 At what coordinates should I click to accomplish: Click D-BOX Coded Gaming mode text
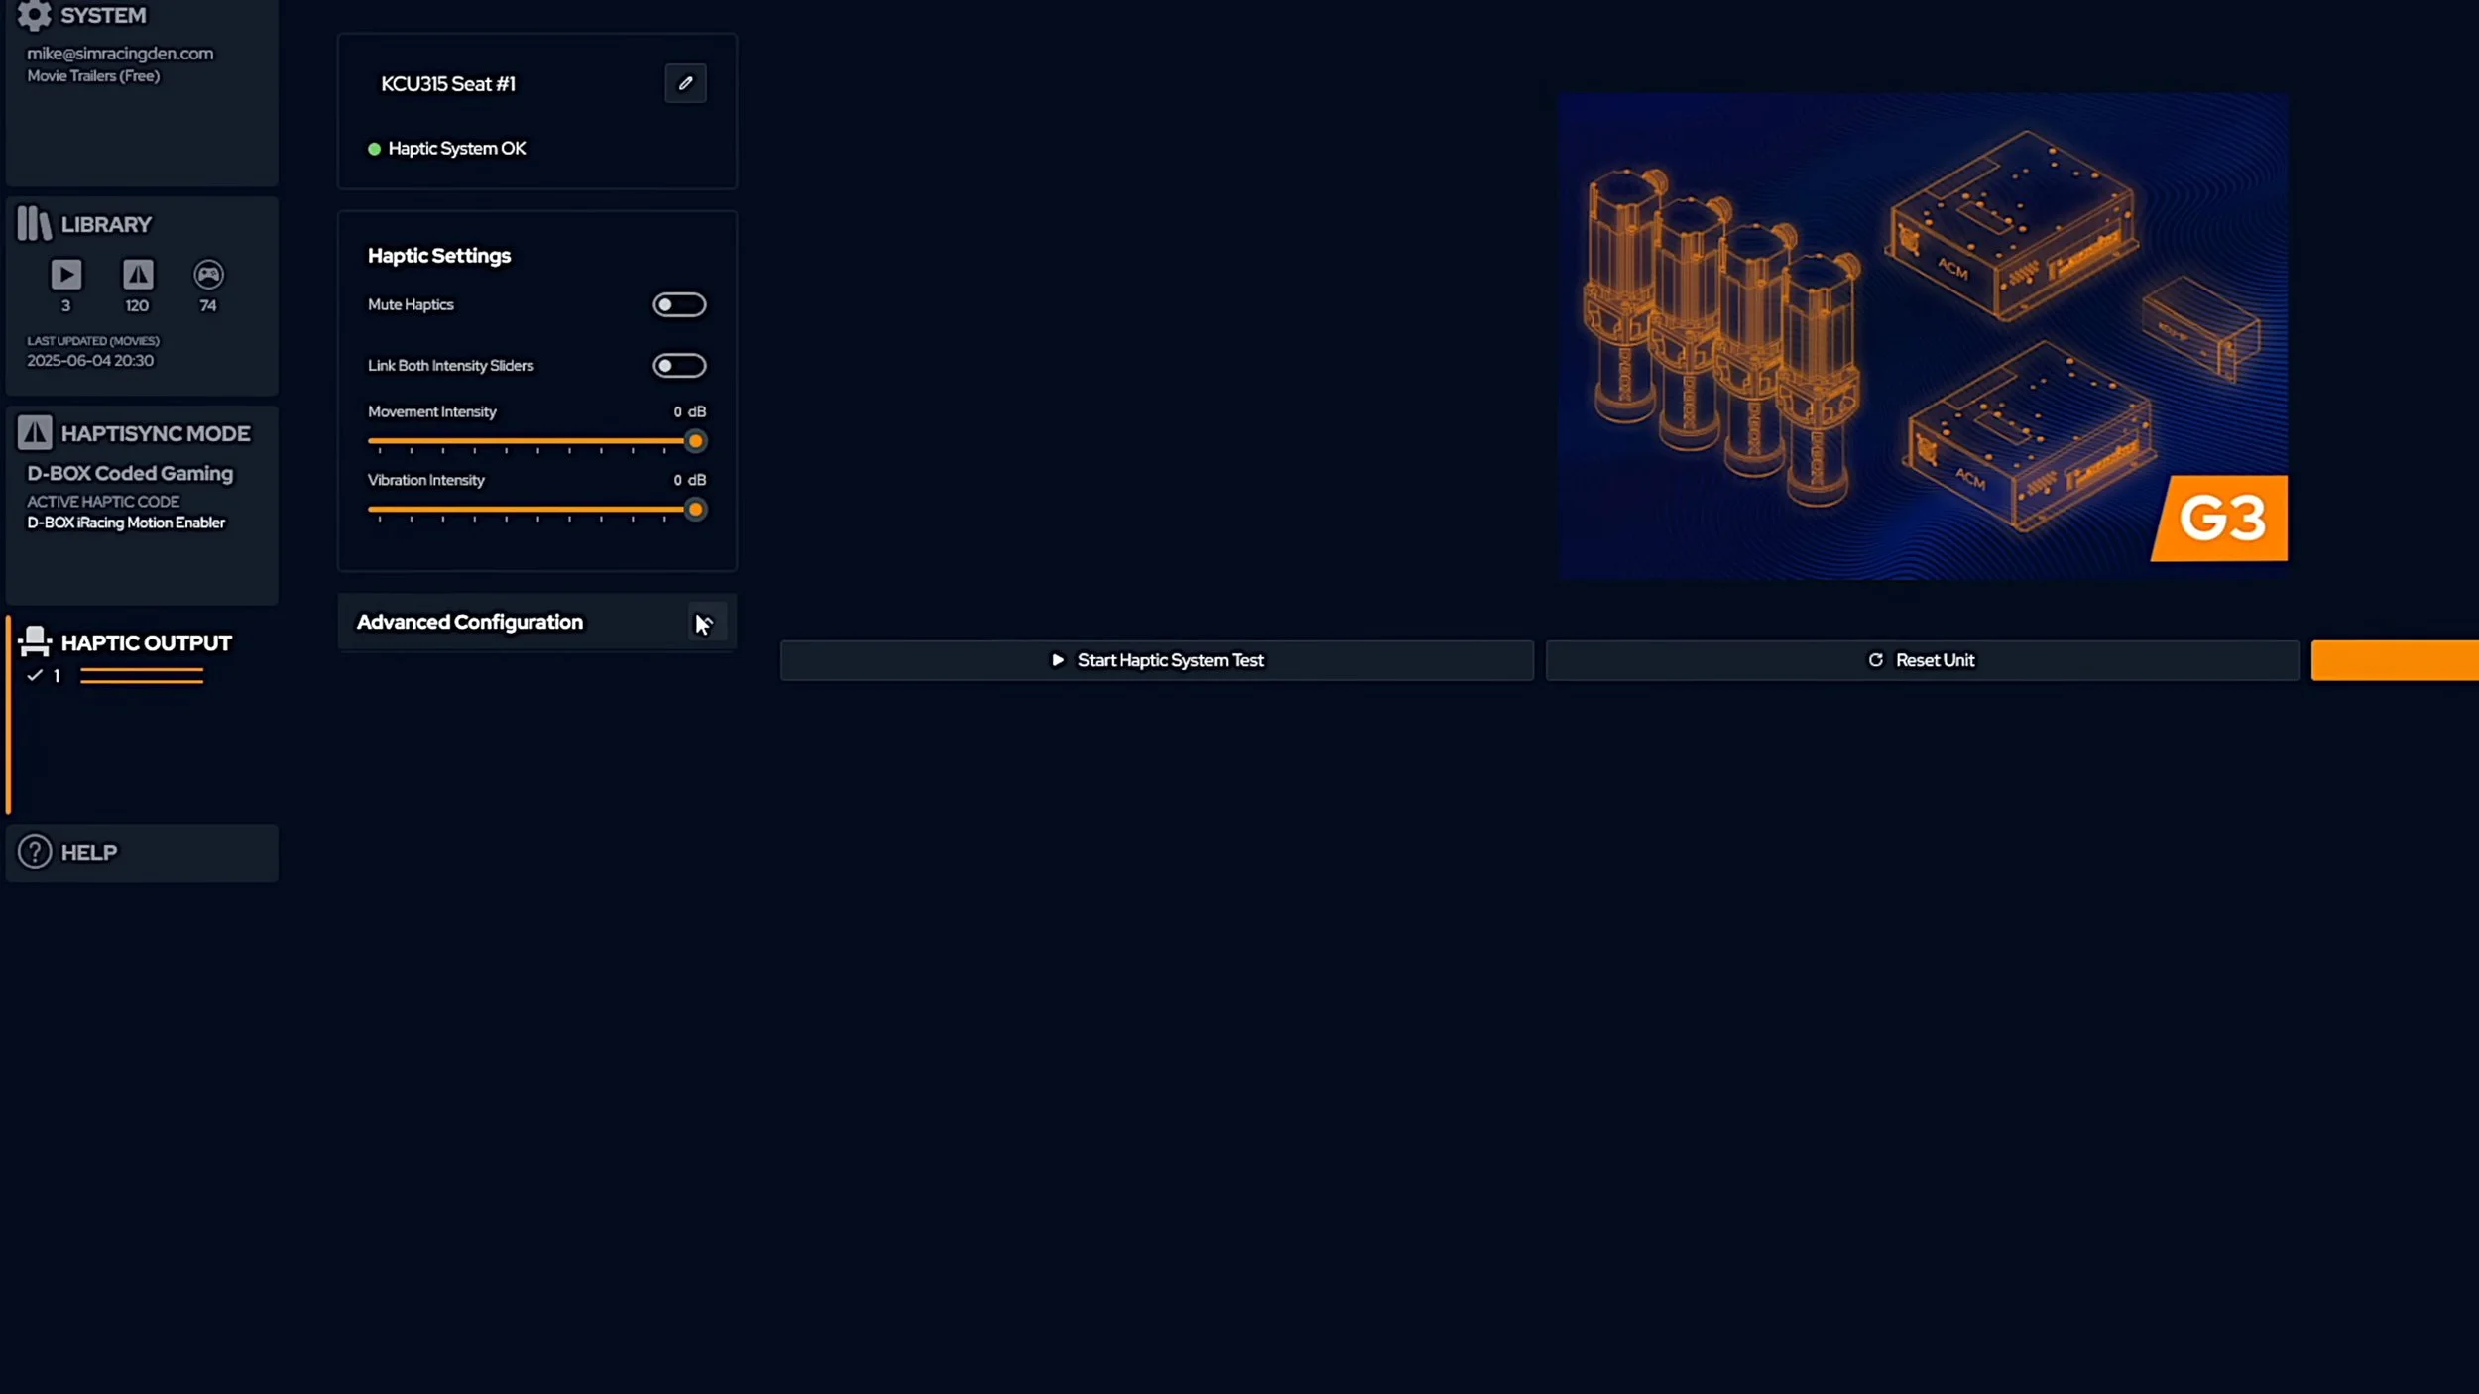coord(130,474)
